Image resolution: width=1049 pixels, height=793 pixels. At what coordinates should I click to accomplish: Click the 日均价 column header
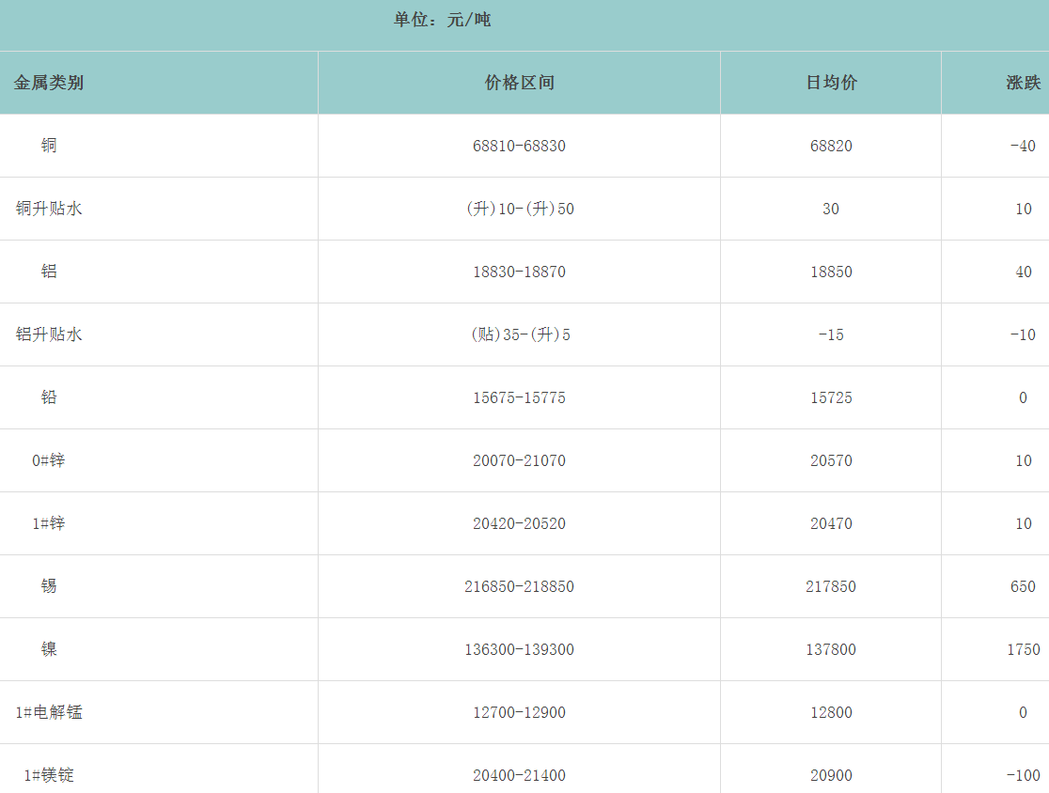coord(831,83)
